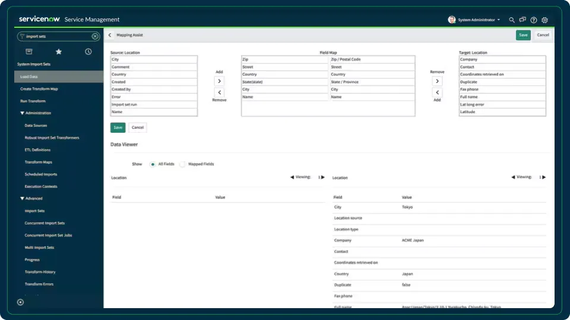
Task: Open Load Data module
Action: point(59,76)
